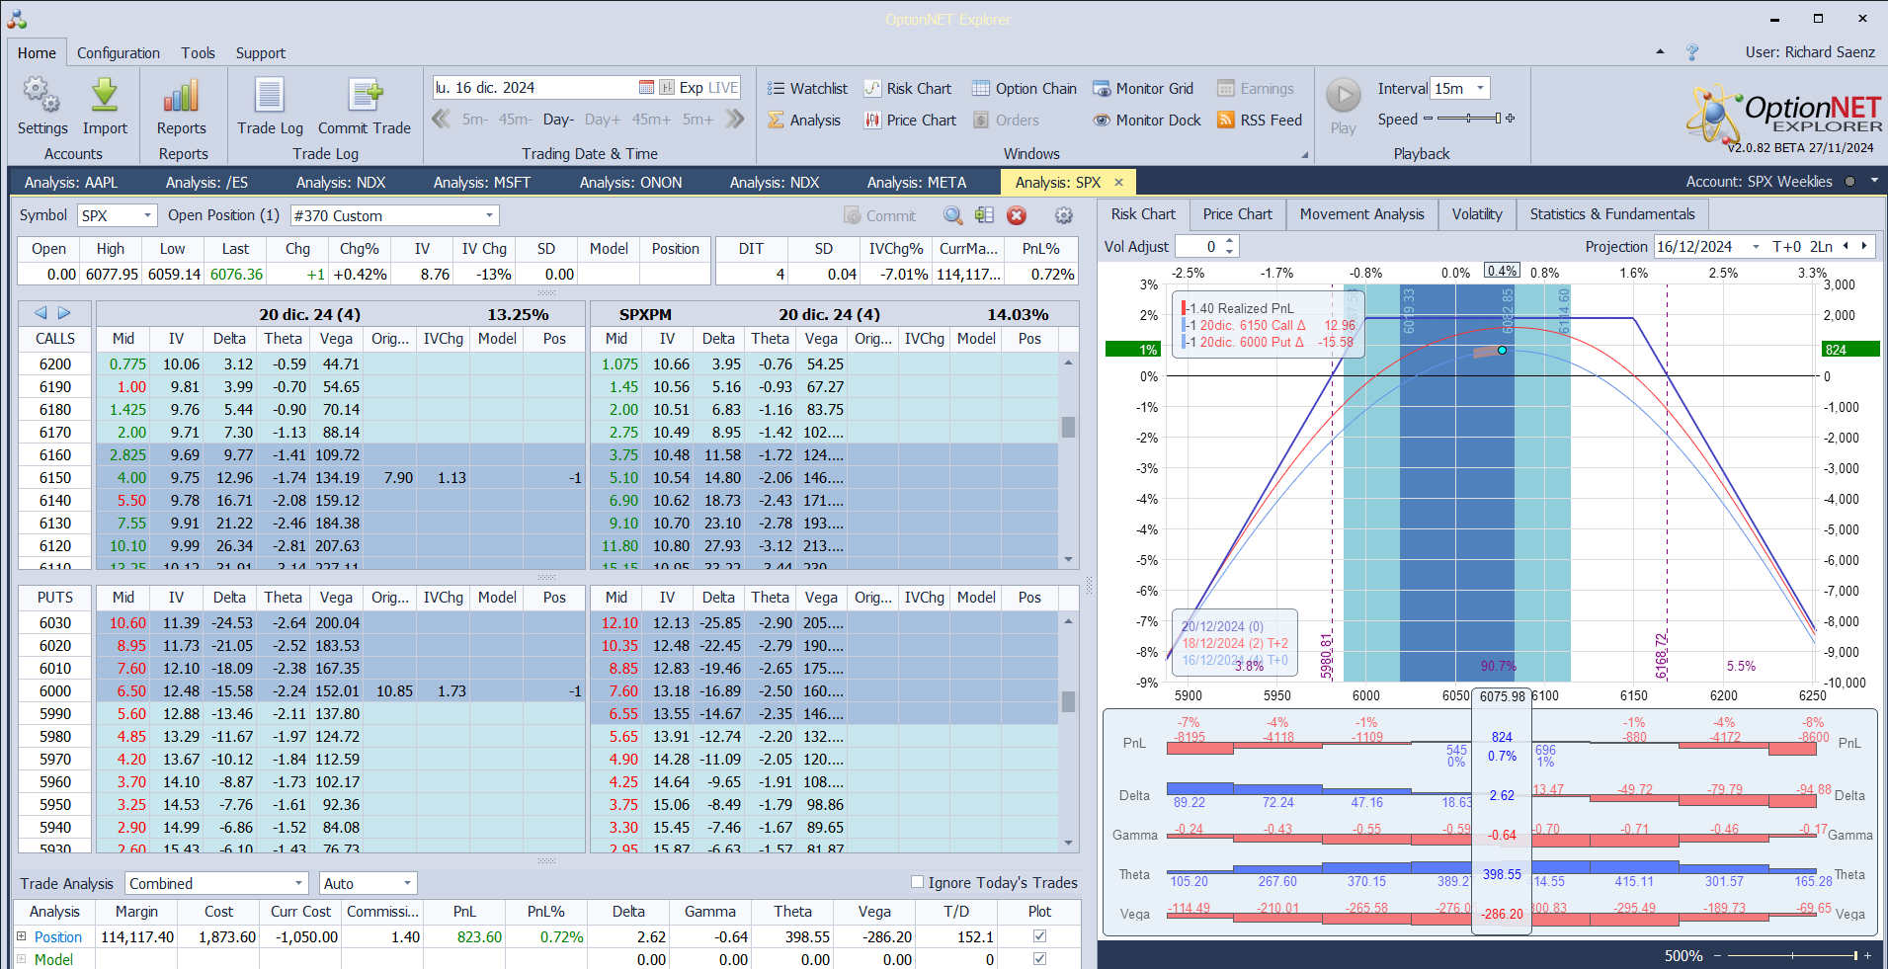Adjust the playback Speed slider
The image size is (1888, 969).
[1469, 119]
